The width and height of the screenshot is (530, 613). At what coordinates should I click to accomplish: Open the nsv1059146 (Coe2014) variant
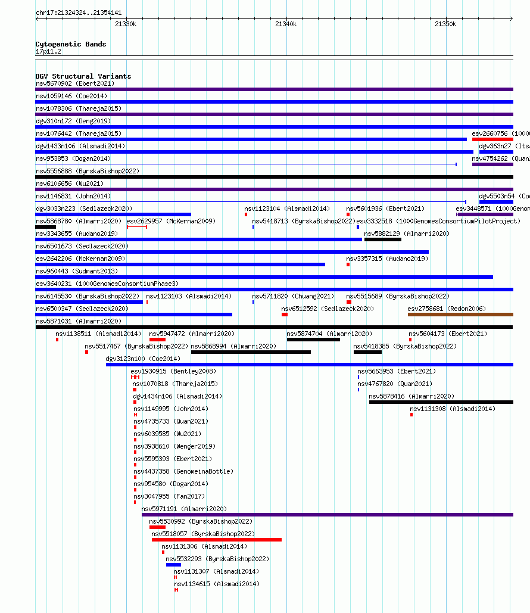click(x=71, y=96)
